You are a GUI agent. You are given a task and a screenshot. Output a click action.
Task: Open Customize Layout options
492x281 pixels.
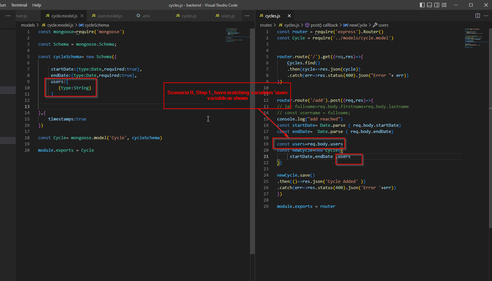(x=444, y=5)
